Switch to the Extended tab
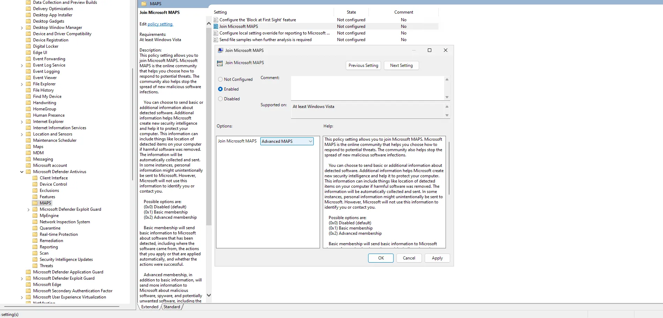This screenshot has height=318, width=663. click(x=149, y=307)
